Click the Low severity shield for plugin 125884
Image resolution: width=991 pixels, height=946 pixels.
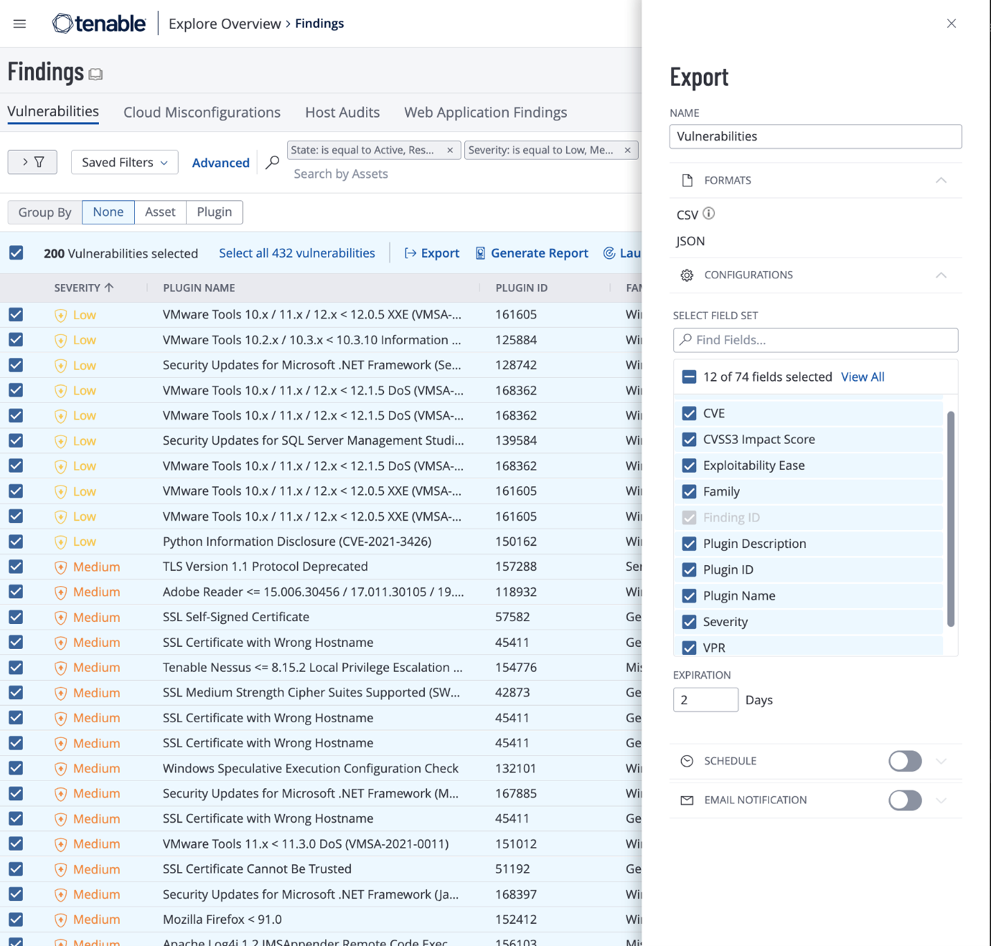[60, 341]
